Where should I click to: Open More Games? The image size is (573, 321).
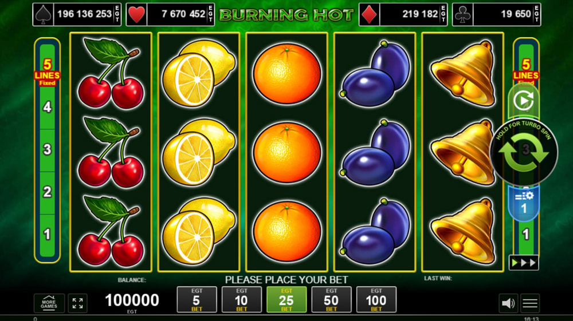point(49,303)
